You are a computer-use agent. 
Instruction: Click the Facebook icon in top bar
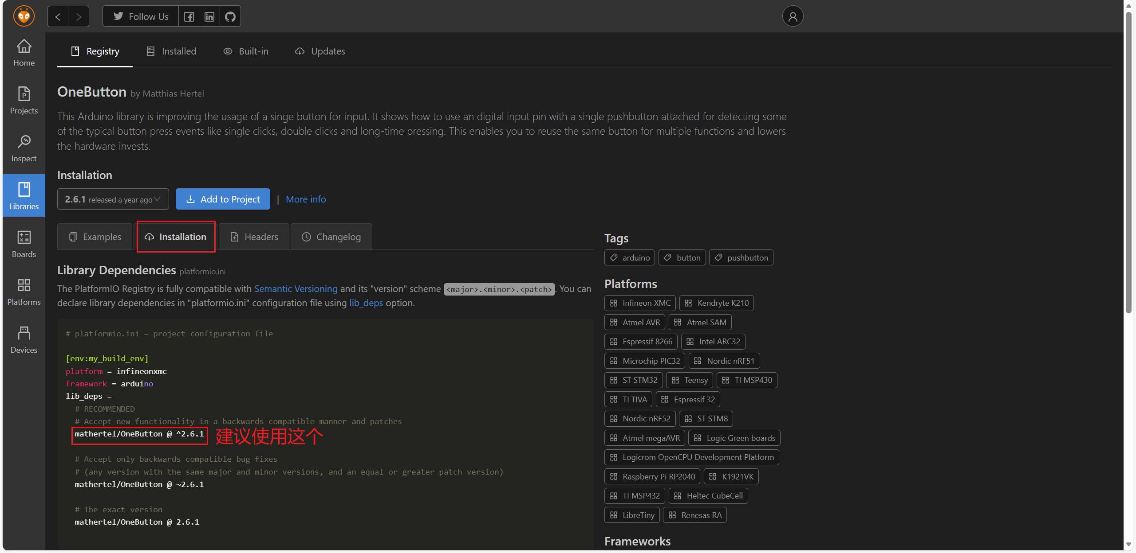pyautogui.click(x=189, y=16)
